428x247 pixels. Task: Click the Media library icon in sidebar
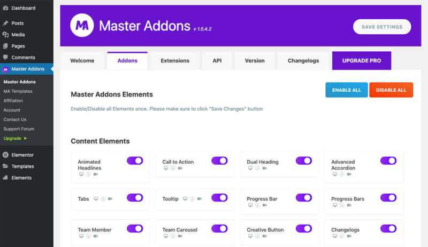tap(5, 35)
